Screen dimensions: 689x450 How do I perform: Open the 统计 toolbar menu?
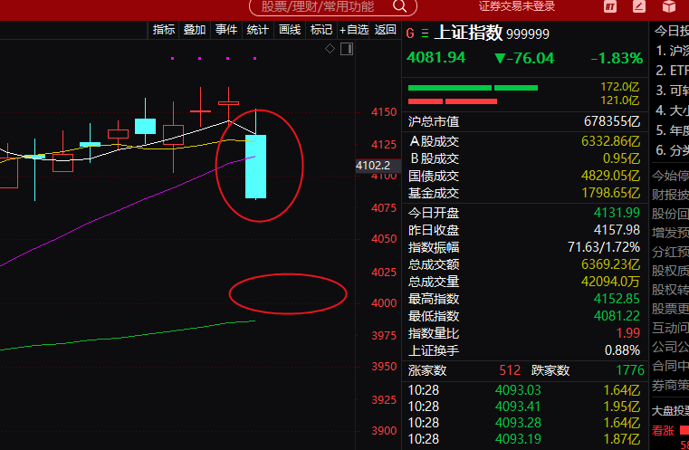pyautogui.click(x=257, y=30)
